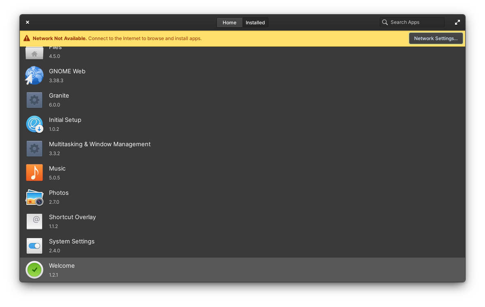Click the green Welcome checkmark icon

click(34, 270)
